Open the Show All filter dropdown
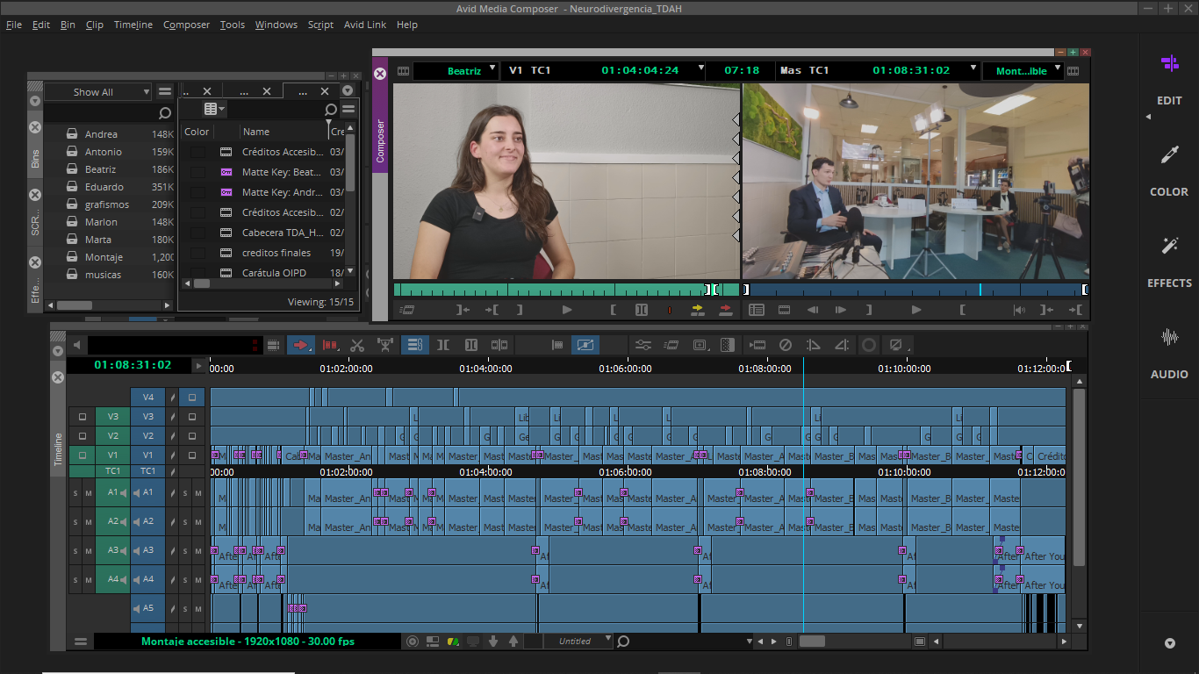This screenshot has width=1199, height=674. click(98, 92)
